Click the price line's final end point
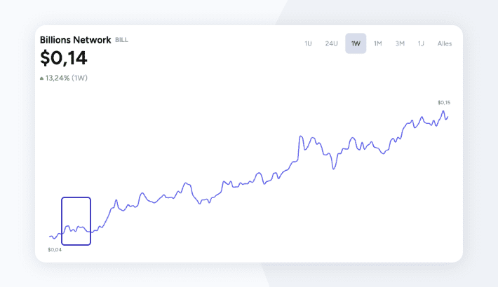Image resolution: width=498 pixels, height=287 pixels. pos(447,117)
